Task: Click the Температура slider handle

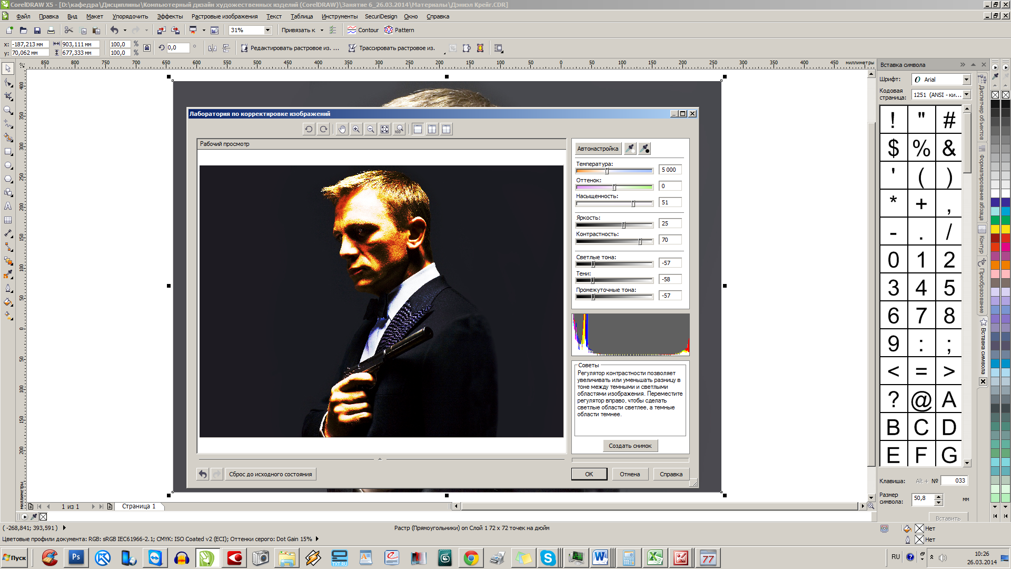Action: [x=607, y=171]
